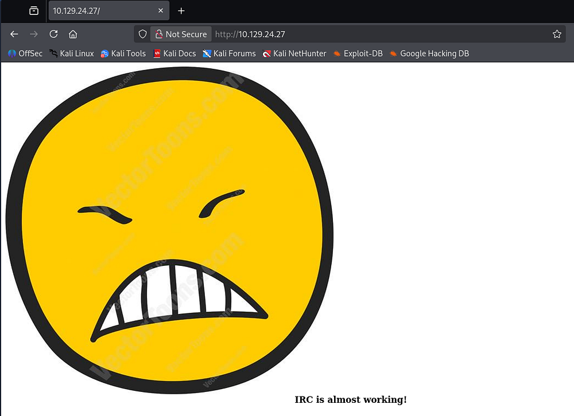
Task: Reload the current page
Action: coord(53,34)
